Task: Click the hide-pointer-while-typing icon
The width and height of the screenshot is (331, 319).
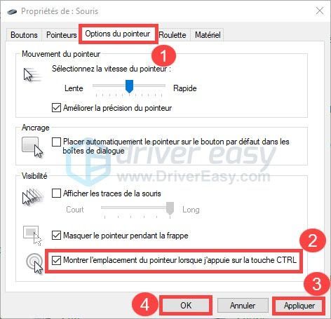Action: pos(32,236)
